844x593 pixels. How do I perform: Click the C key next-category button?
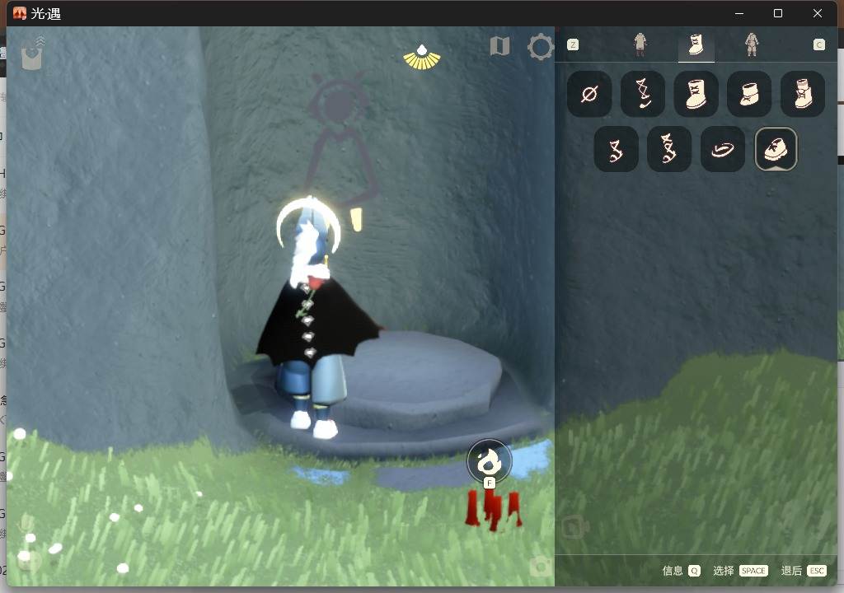coord(818,44)
